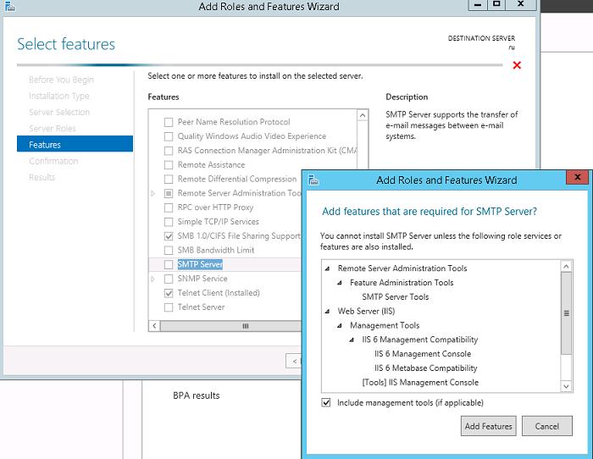
Task: Click the Add Features button
Action: point(489,426)
